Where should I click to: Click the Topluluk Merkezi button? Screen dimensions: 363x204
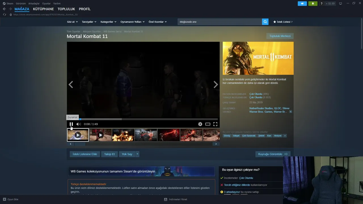click(x=280, y=36)
